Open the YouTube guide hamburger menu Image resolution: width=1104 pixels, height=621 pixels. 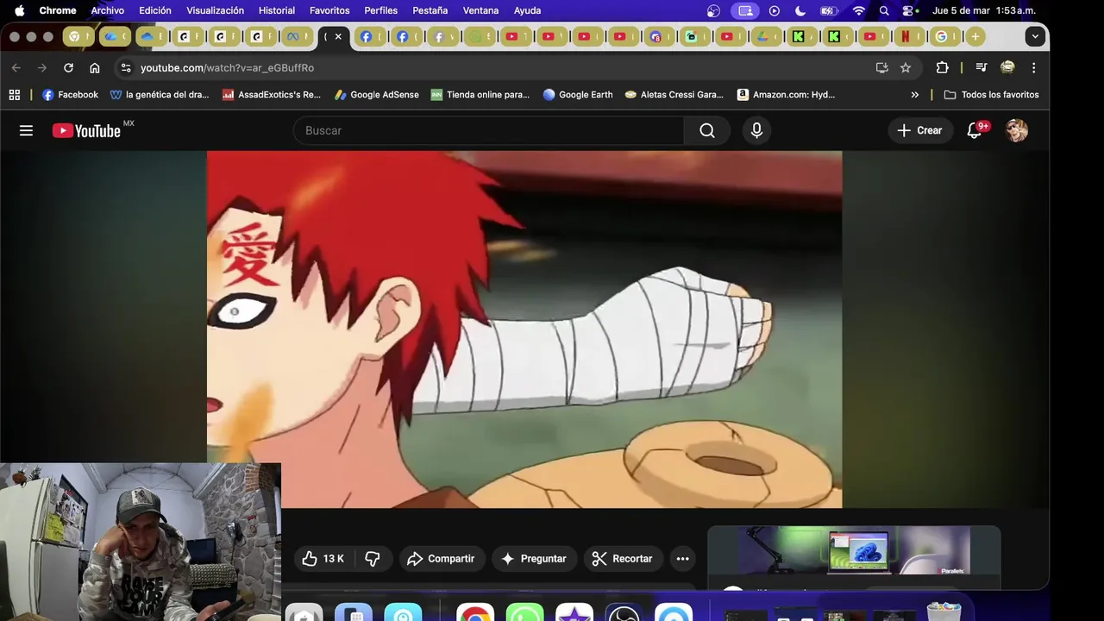coord(26,130)
